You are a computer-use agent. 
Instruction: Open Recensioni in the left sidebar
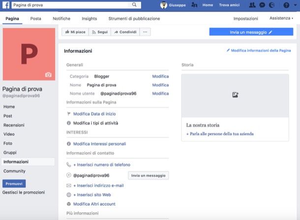pyautogui.click(x=14, y=125)
